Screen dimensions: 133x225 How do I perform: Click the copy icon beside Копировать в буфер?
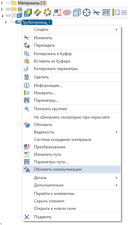(27, 54)
